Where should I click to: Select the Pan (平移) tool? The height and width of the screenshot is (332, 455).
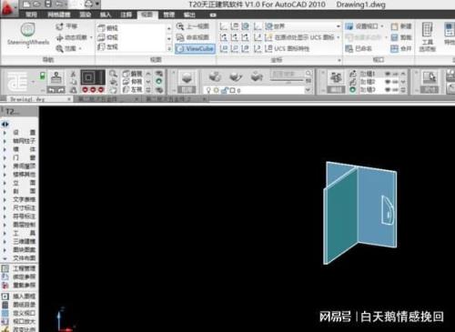tap(66, 26)
